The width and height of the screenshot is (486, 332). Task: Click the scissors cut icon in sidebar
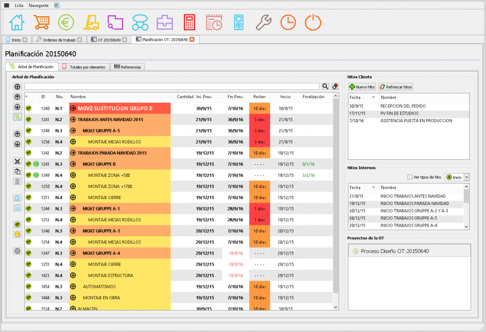(x=17, y=161)
